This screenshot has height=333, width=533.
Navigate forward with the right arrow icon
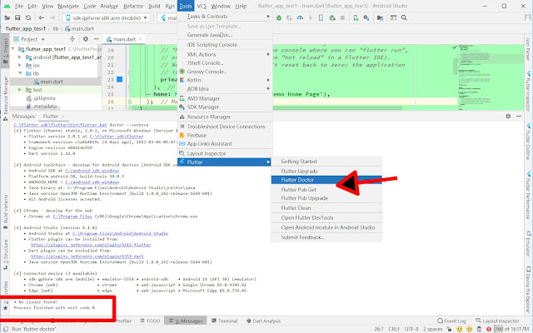tap(52, 17)
